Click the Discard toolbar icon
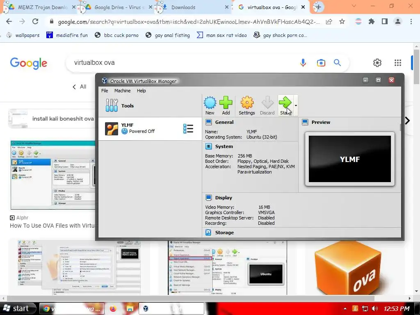Screen dimensions: 420x315 tap(267, 105)
